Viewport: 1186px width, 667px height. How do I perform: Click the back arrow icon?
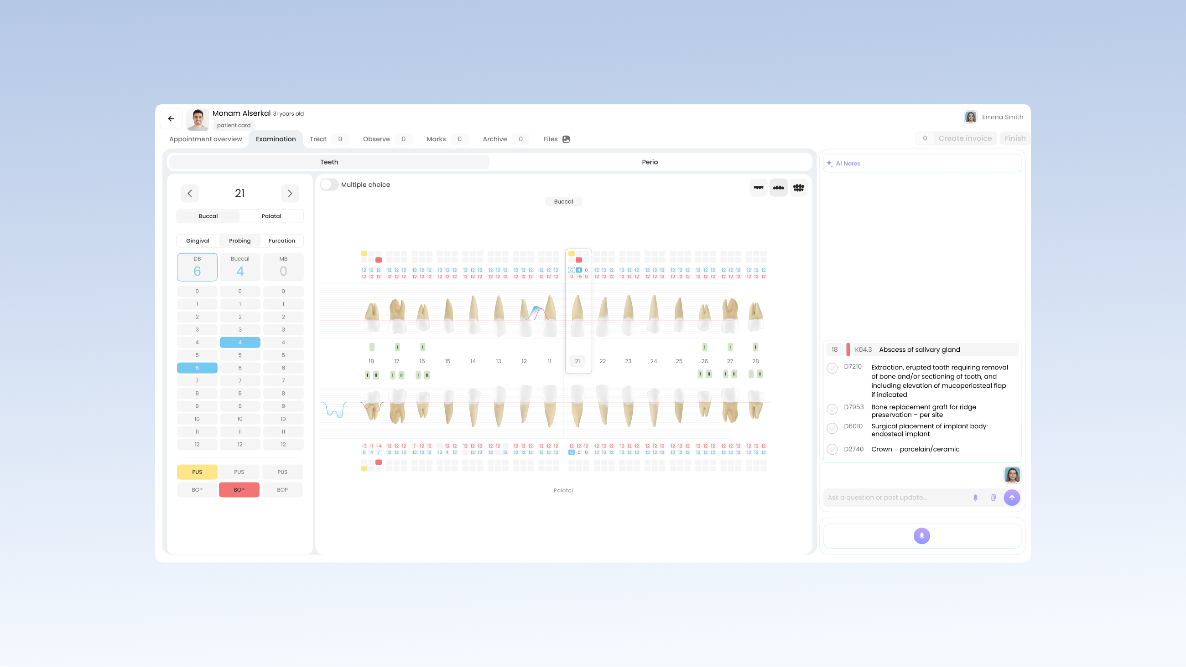pyautogui.click(x=171, y=118)
